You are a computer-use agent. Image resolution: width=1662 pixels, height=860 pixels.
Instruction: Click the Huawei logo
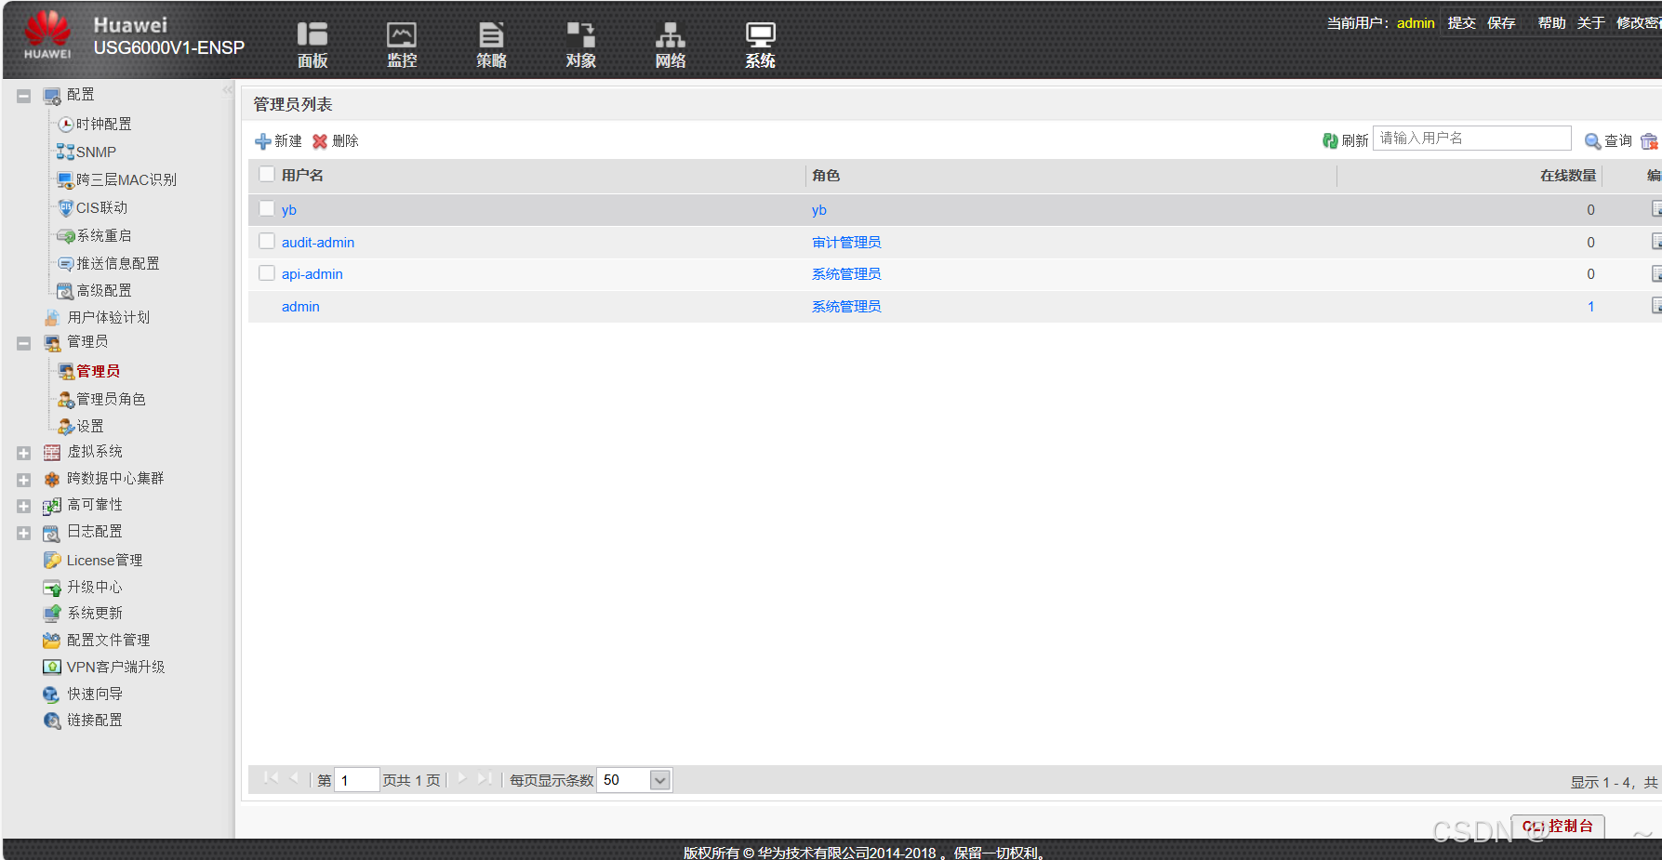tap(47, 34)
